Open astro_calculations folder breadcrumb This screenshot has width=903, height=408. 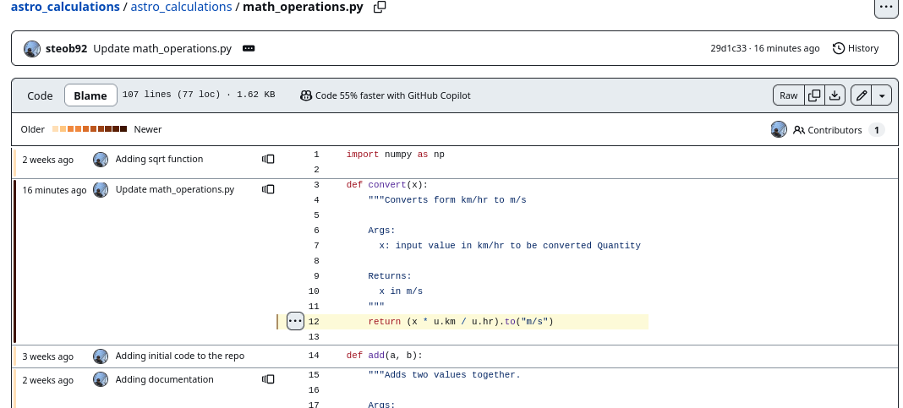[x=182, y=7]
